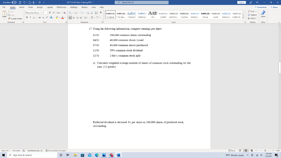Screen dimensions: 281x158
Task: Open the Comments pane
Action: (261, 7)
